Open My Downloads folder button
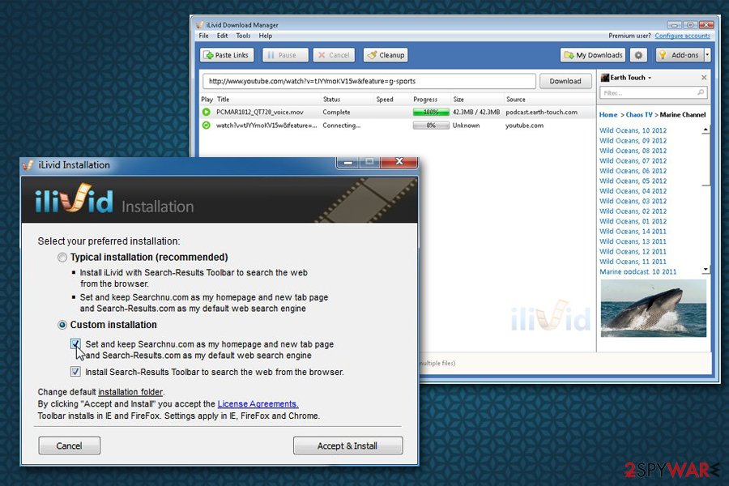This screenshot has width=729, height=486. pos(593,55)
